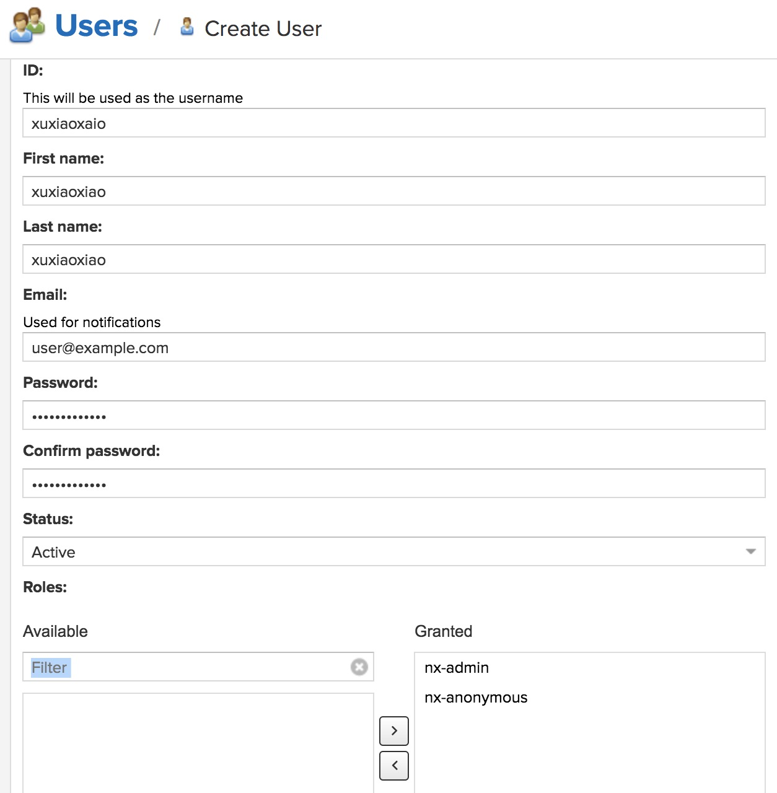The height and width of the screenshot is (793, 777).
Task: Focus the First name text field
Action: coord(394,191)
